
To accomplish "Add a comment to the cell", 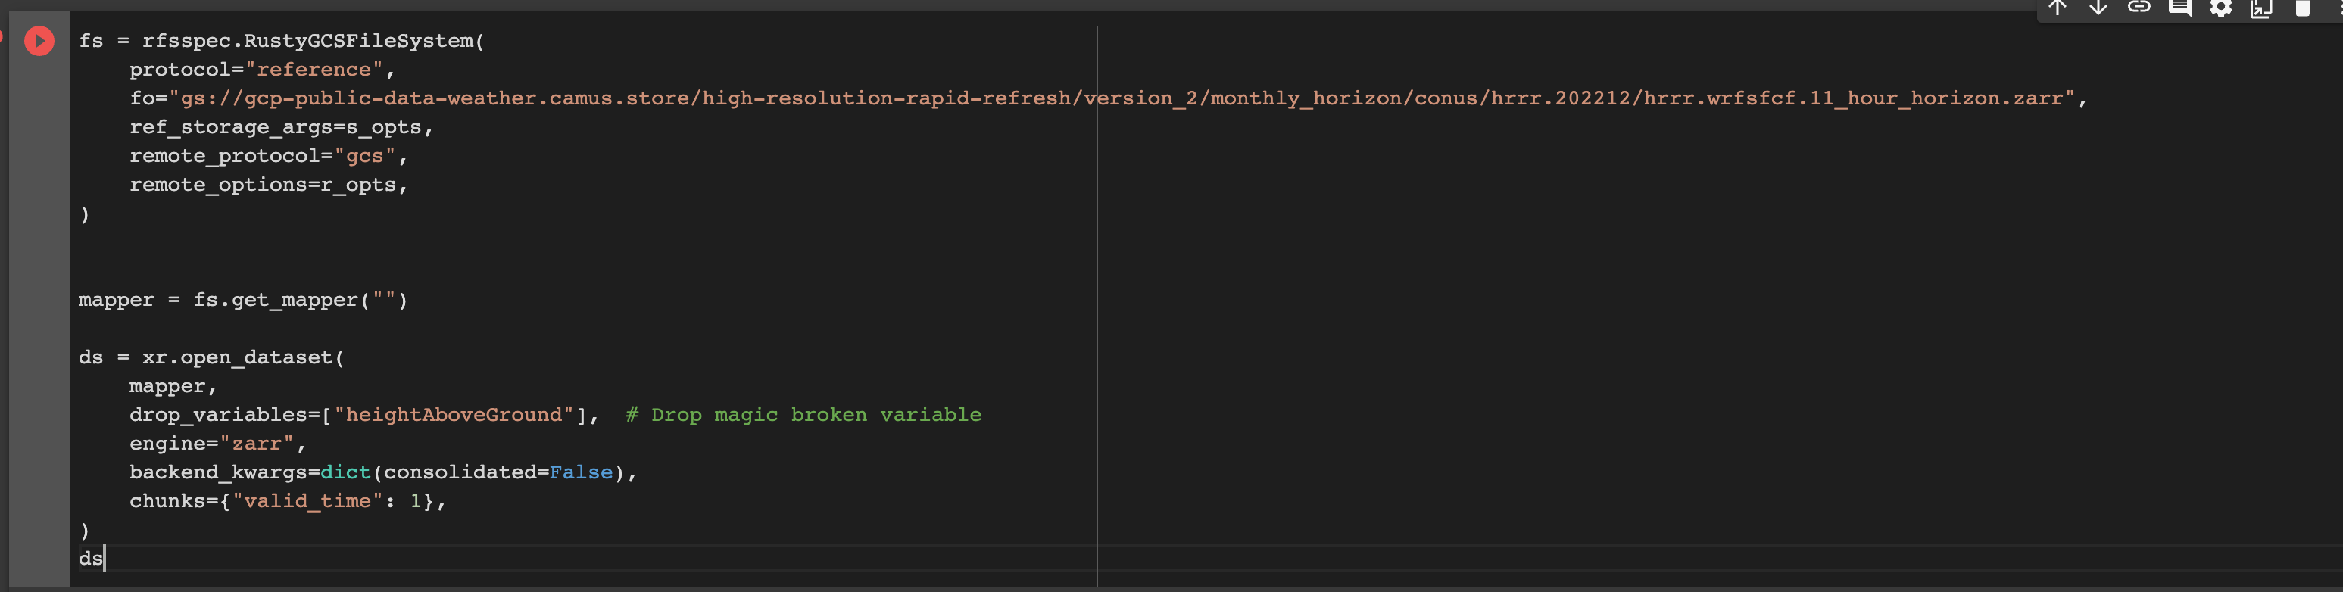I will tap(2179, 8).
